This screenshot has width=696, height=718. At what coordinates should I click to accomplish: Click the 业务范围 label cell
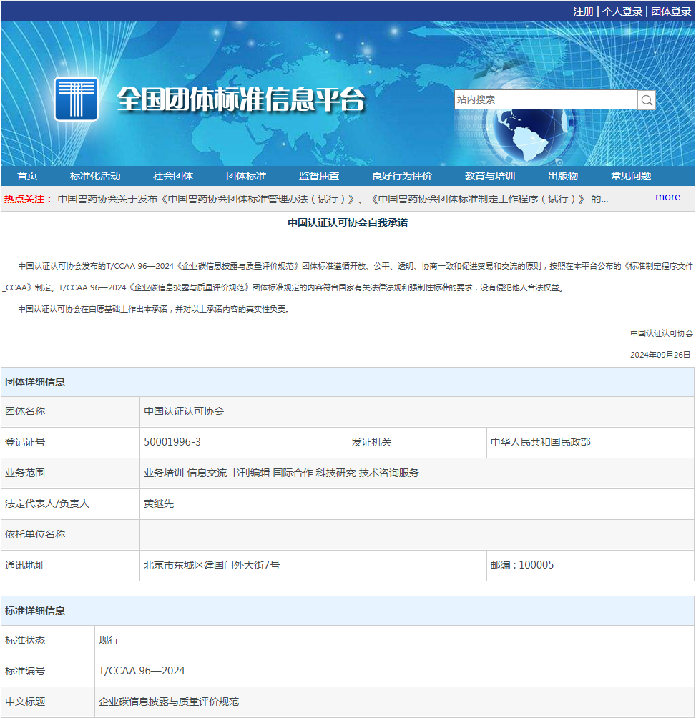[71, 473]
